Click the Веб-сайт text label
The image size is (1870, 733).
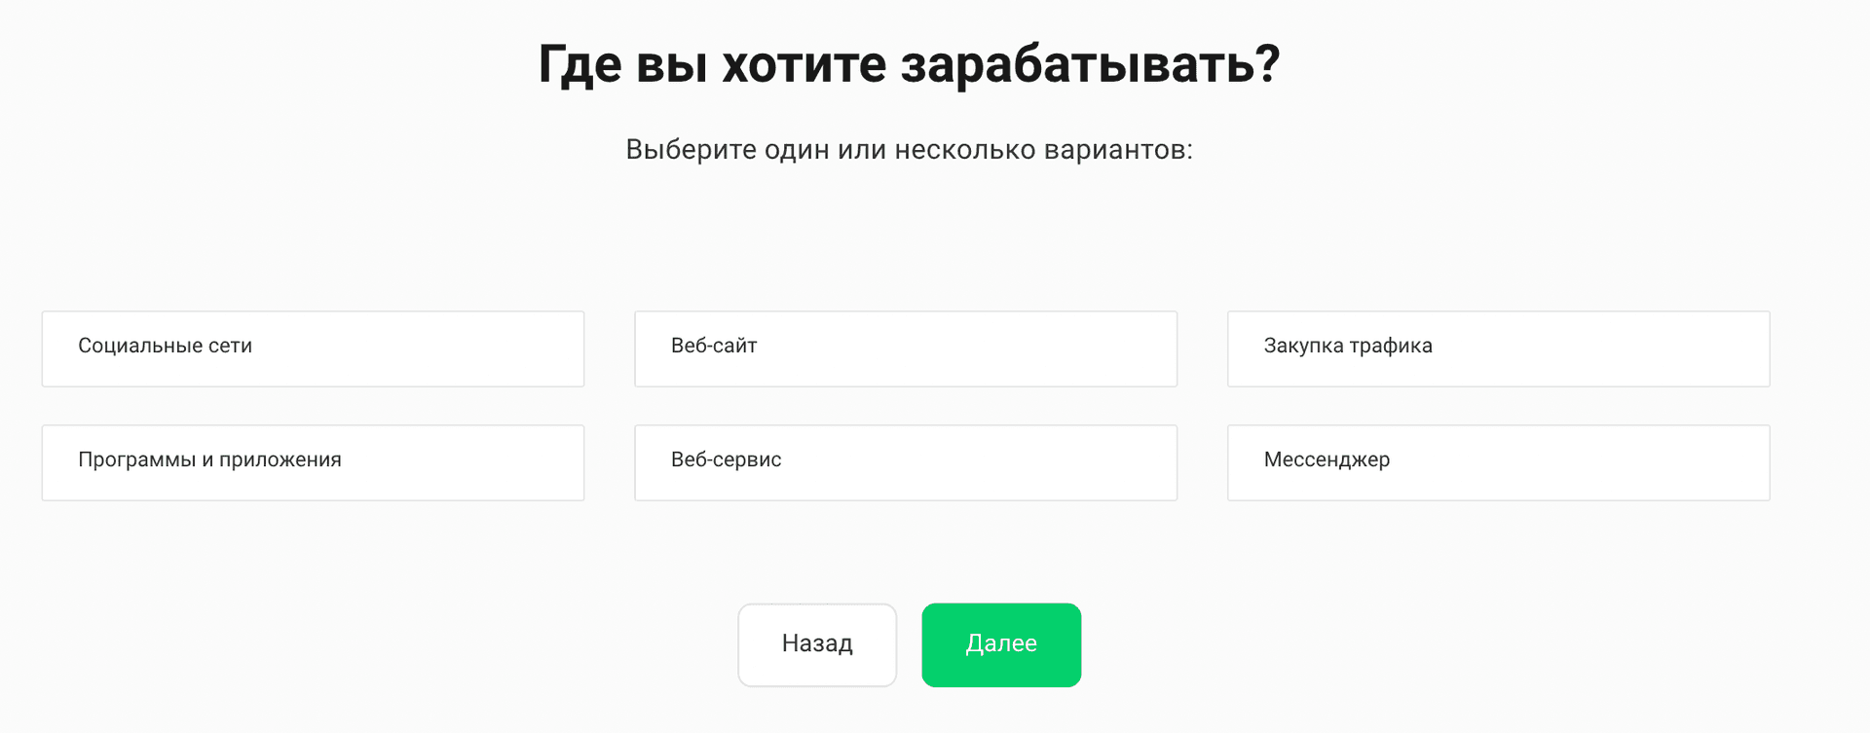click(714, 346)
